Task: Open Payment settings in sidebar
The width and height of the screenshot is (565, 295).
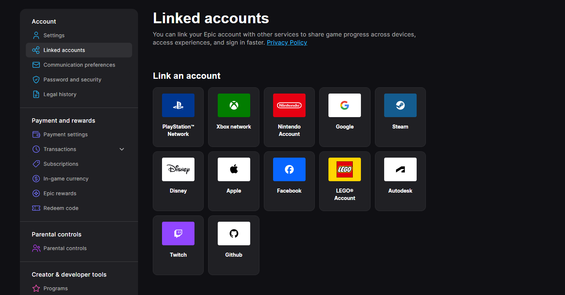Action: coord(66,134)
